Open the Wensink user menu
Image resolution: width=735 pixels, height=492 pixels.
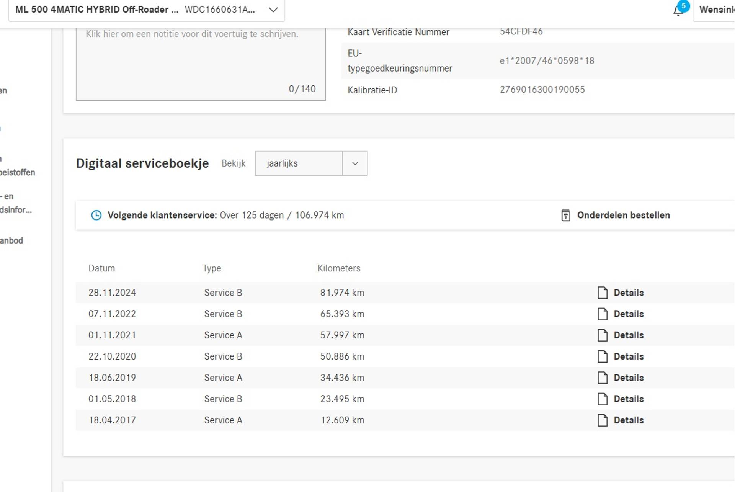[x=716, y=10]
